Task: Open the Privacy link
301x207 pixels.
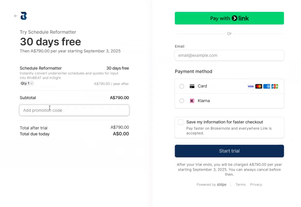Action: point(256,185)
